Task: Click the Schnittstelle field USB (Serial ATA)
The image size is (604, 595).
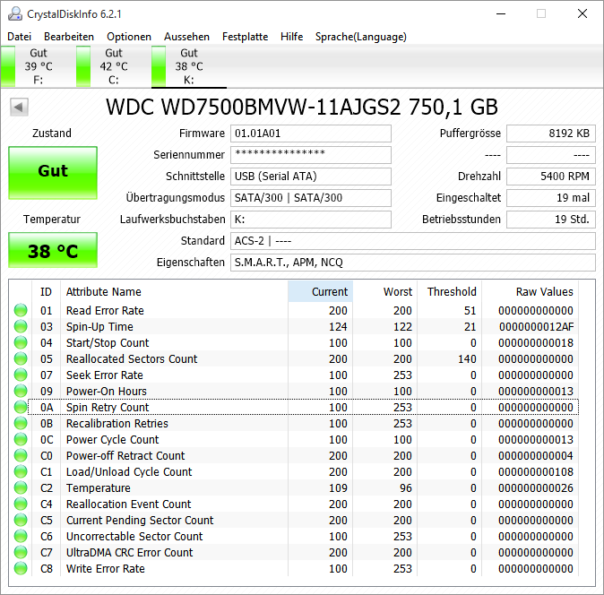Action: pos(311,177)
